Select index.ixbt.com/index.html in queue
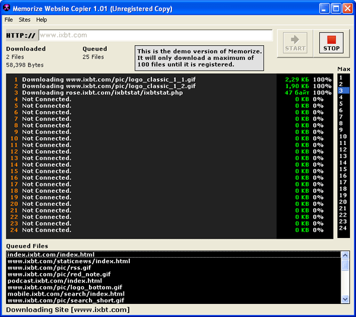The width and height of the screenshot is (356, 317). click(x=173, y=255)
